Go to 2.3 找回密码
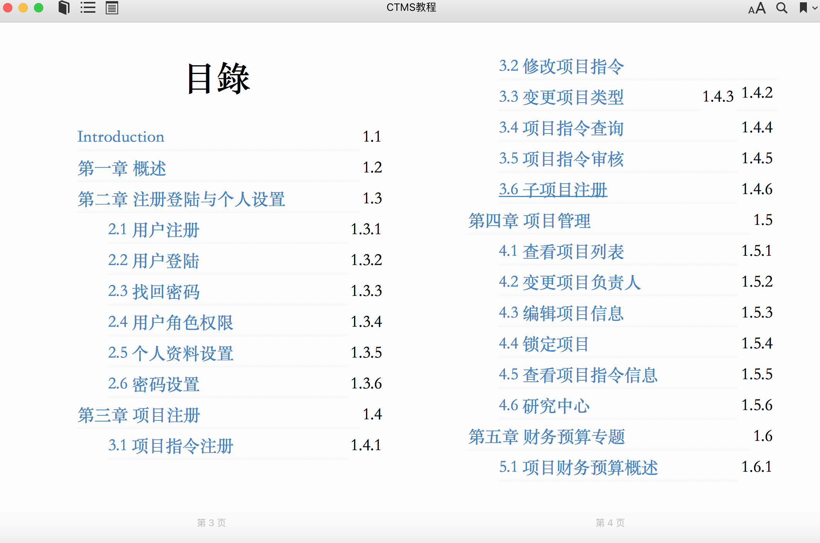 click(154, 292)
